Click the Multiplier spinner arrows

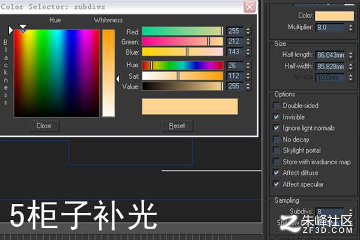[350, 28]
